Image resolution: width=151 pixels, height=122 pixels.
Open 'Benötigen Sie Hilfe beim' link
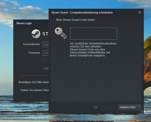(34, 82)
